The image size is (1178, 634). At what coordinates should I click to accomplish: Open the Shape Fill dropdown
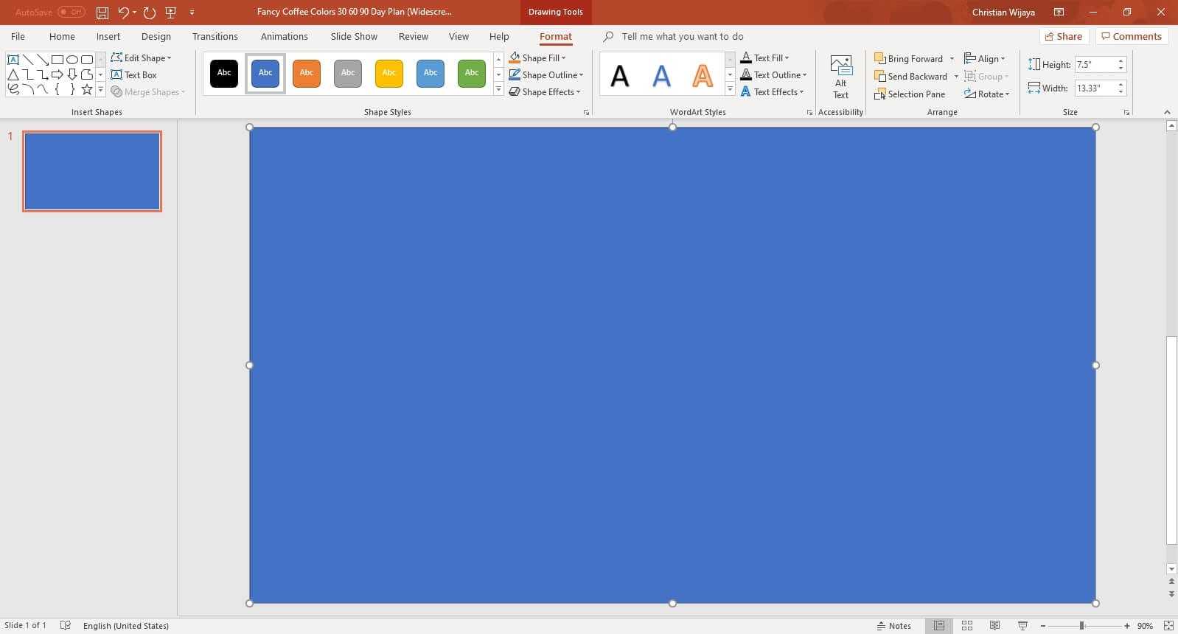537,58
